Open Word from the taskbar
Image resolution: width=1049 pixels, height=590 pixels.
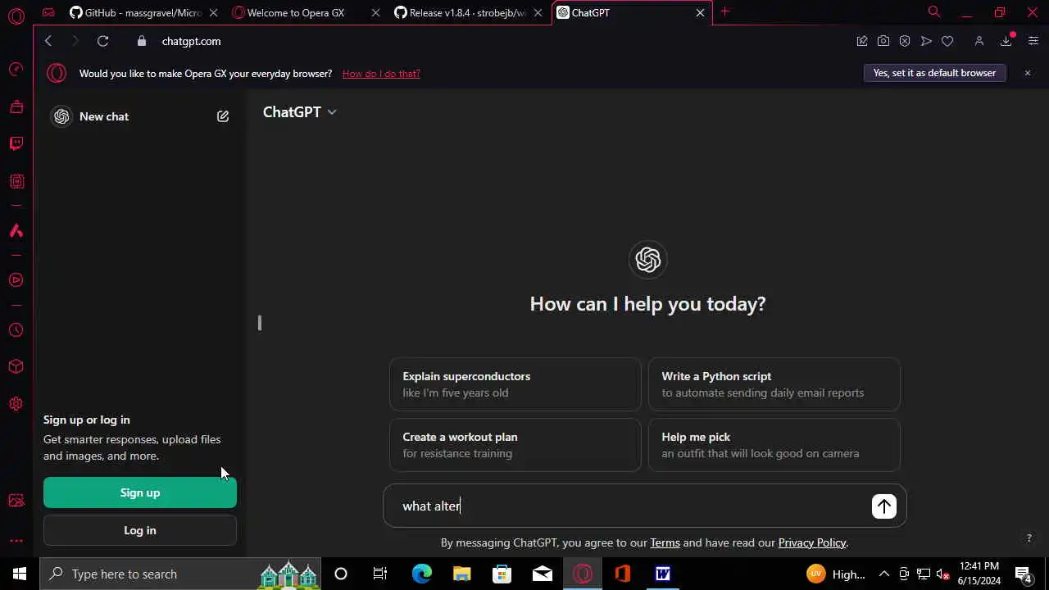[x=662, y=574]
